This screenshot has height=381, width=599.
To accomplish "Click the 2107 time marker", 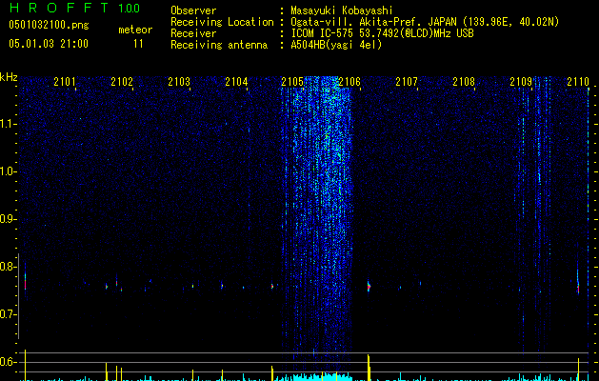I will click(x=407, y=81).
